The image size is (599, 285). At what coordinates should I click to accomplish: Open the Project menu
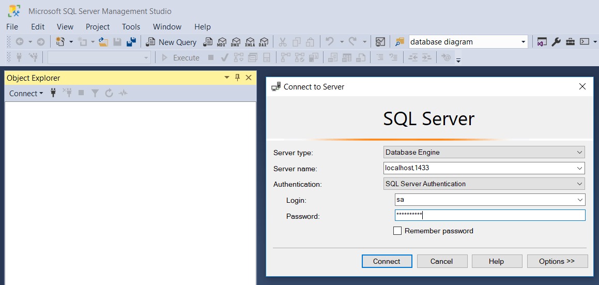tap(97, 27)
